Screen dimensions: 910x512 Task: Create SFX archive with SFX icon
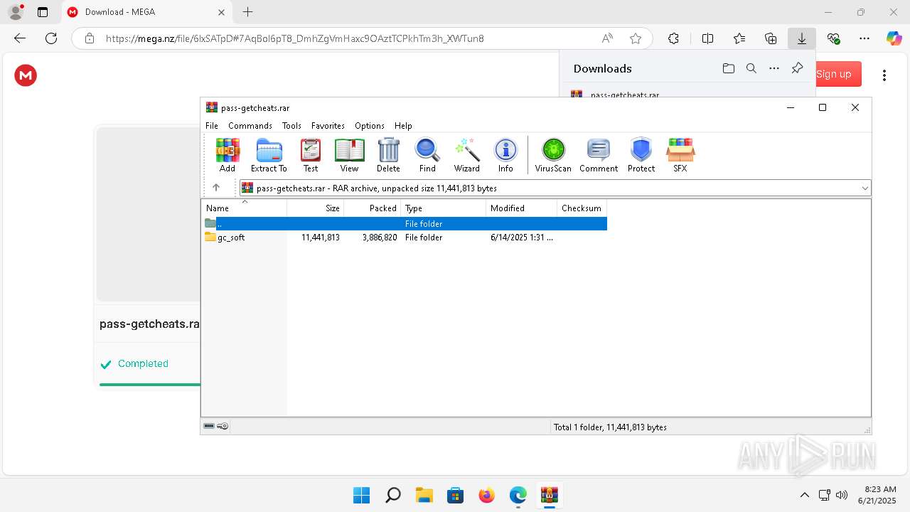click(x=680, y=155)
